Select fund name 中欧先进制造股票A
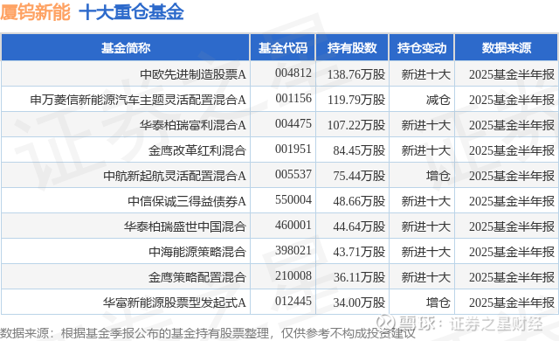559x341 pixels. [193, 74]
